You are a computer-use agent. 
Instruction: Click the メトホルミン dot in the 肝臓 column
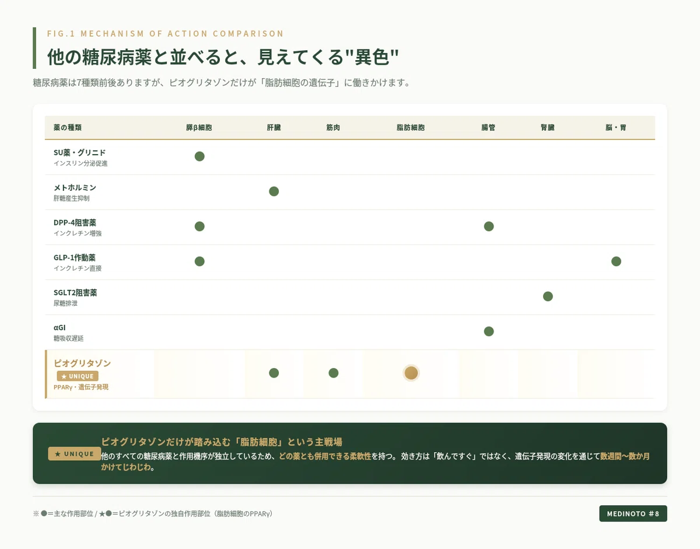(x=274, y=191)
